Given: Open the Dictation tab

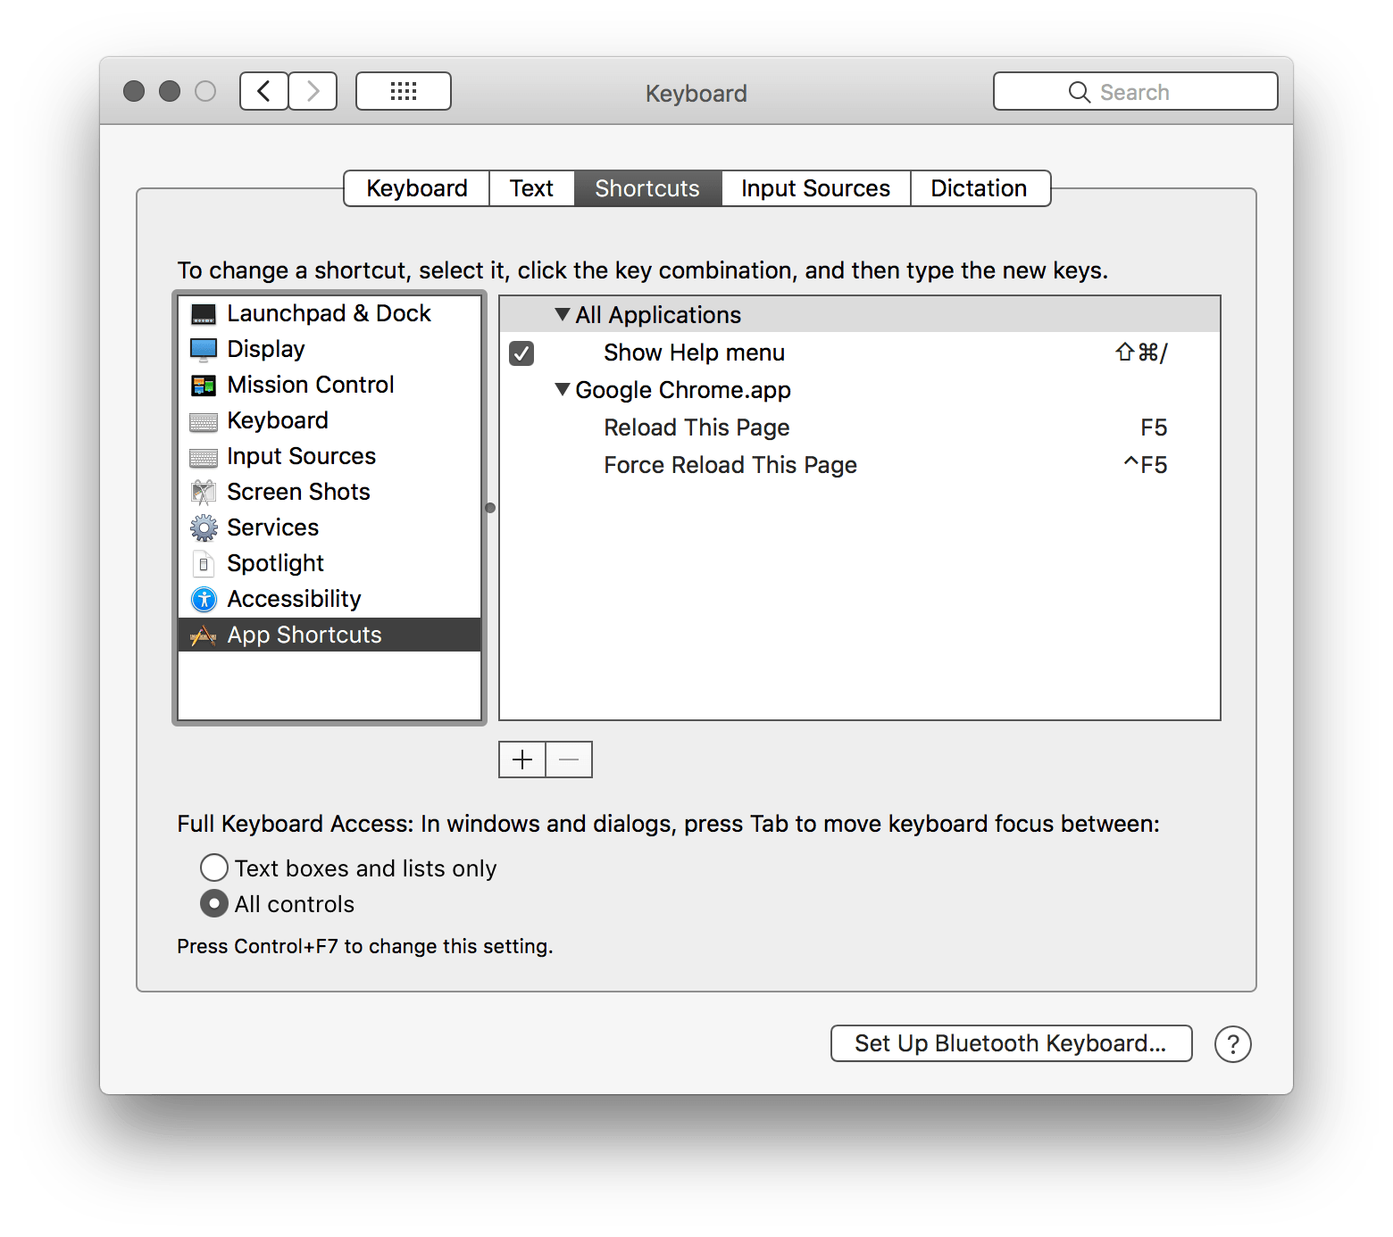Looking at the screenshot, I should 979,187.
